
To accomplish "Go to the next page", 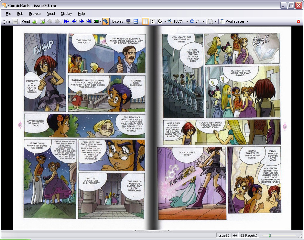I will point(81,21).
